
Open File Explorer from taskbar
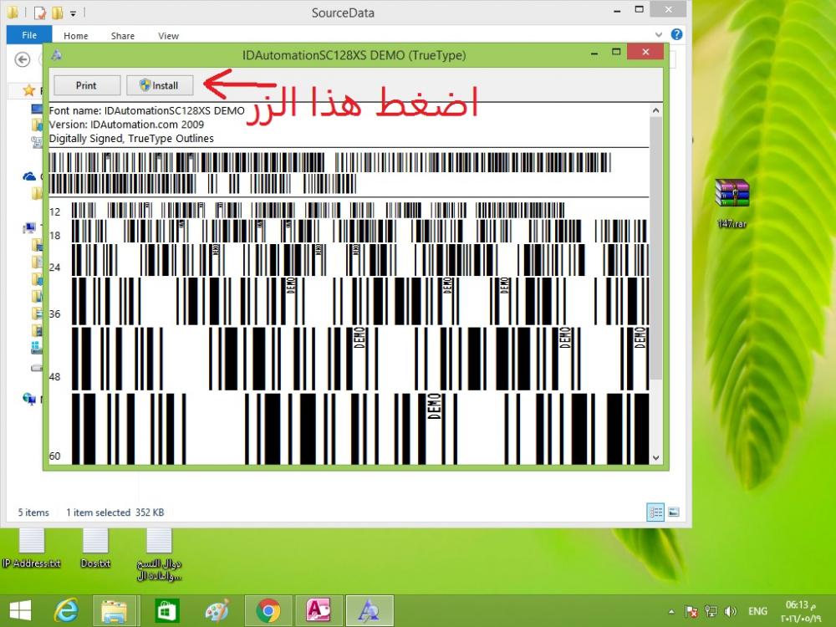coord(115,610)
